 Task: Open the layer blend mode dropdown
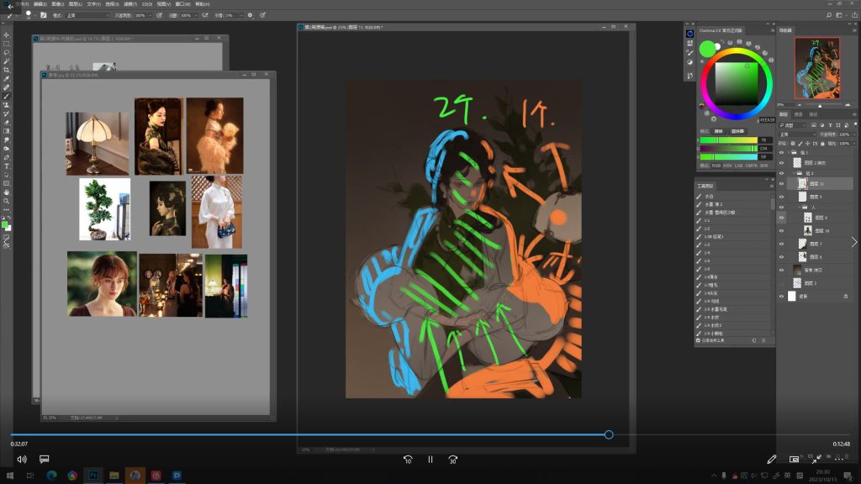[x=797, y=134]
